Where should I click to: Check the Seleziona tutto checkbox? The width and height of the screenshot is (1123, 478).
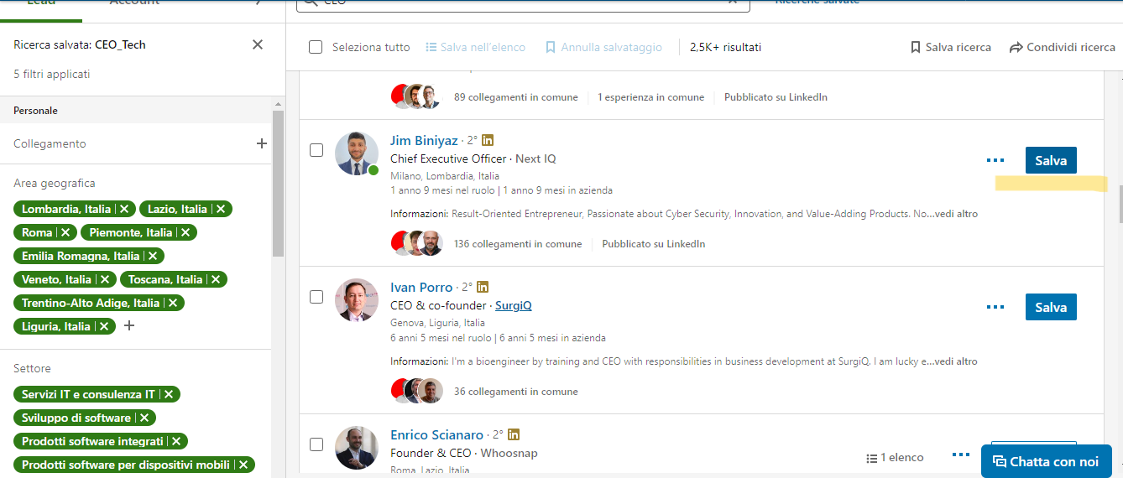tap(316, 47)
